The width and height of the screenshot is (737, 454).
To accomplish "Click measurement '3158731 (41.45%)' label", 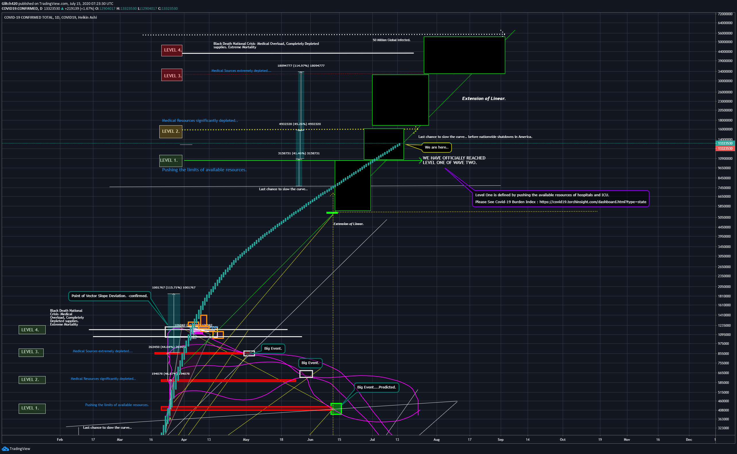I will pos(299,153).
